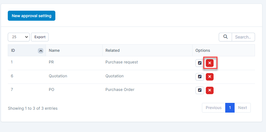Delete the PR approval setting
The width and height of the screenshot is (266, 132).
coord(210,63)
